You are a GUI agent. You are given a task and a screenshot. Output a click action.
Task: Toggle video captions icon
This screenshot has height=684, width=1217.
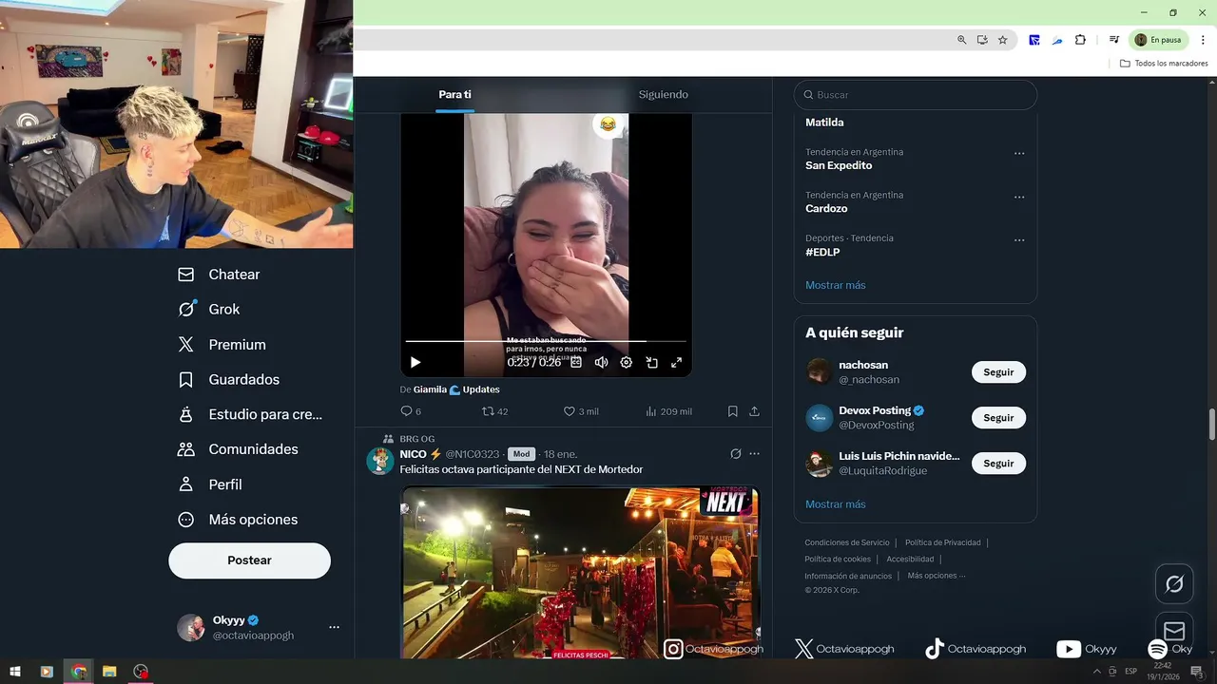tap(576, 362)
